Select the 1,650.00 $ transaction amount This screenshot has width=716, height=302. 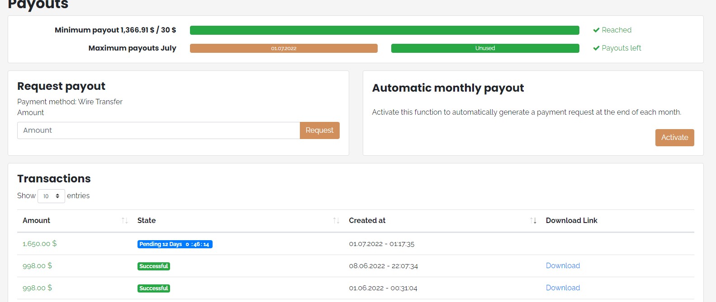(x=40, y=244)
